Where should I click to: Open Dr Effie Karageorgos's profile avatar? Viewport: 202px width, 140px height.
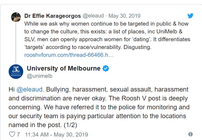tap(16, 17)
